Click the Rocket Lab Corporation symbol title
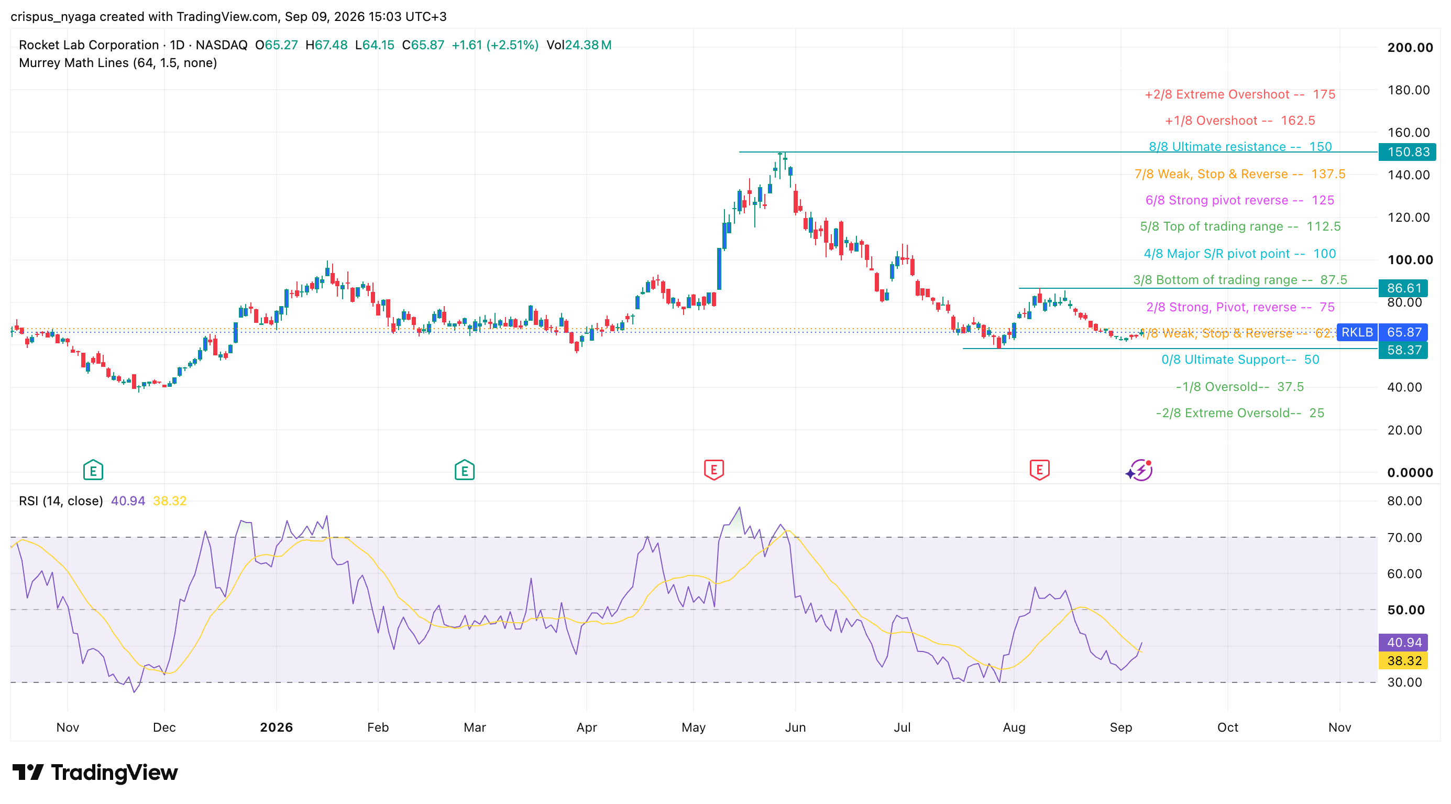1451x804 pixels. pos(89,45)
